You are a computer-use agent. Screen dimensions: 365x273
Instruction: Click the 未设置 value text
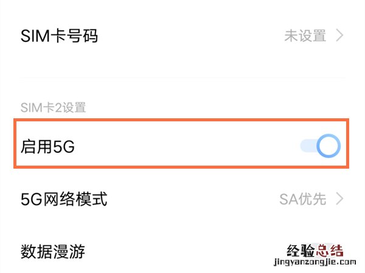point(305,36)
